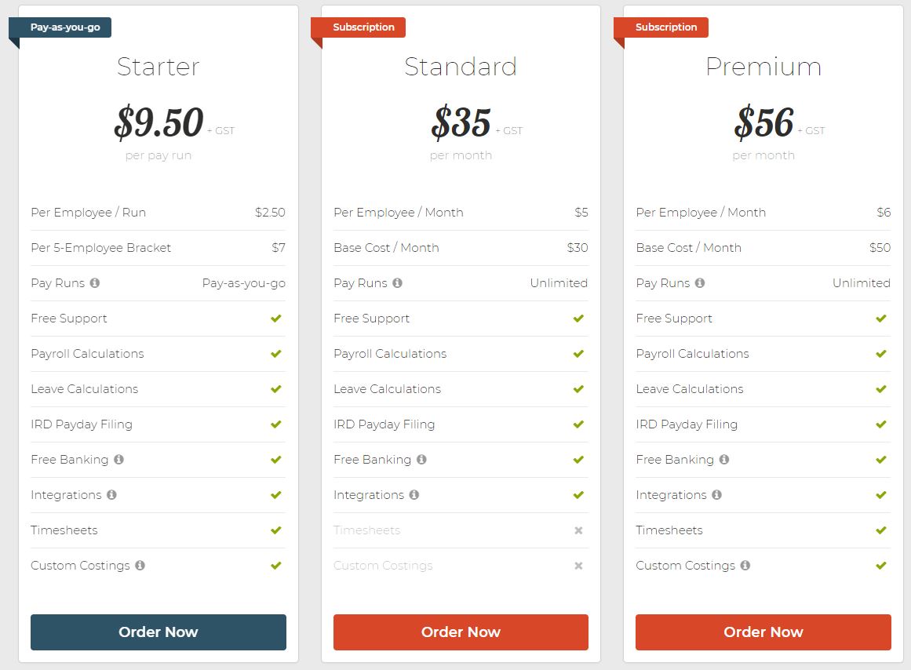911x670 pixels.
Task: Click Premium plan Free Support checkmark
Action: [x=881, y=319]
